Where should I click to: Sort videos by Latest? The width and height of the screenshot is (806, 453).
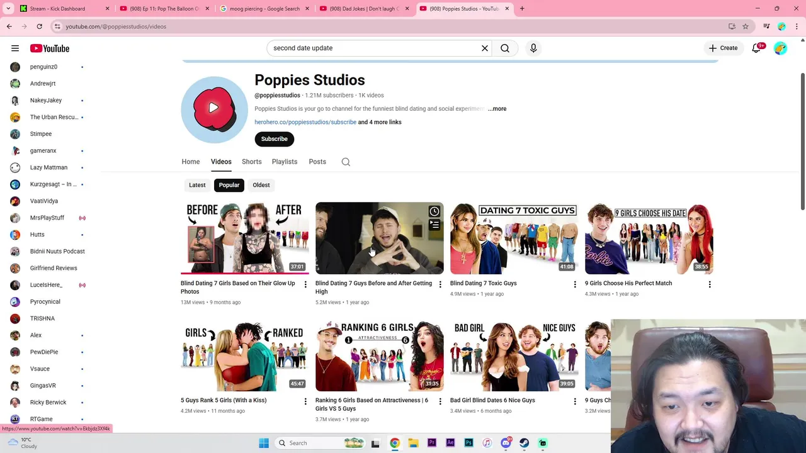pyautogui.click(x=197, y=185)
